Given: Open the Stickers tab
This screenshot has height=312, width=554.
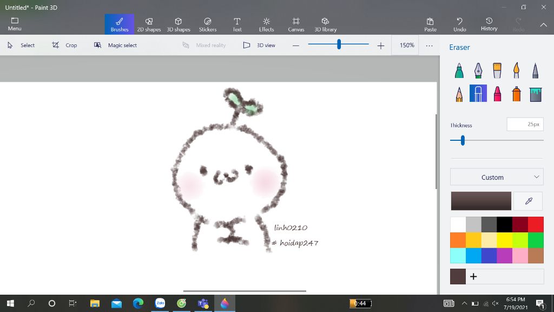Looking at the screenshot, I should 208,24.
